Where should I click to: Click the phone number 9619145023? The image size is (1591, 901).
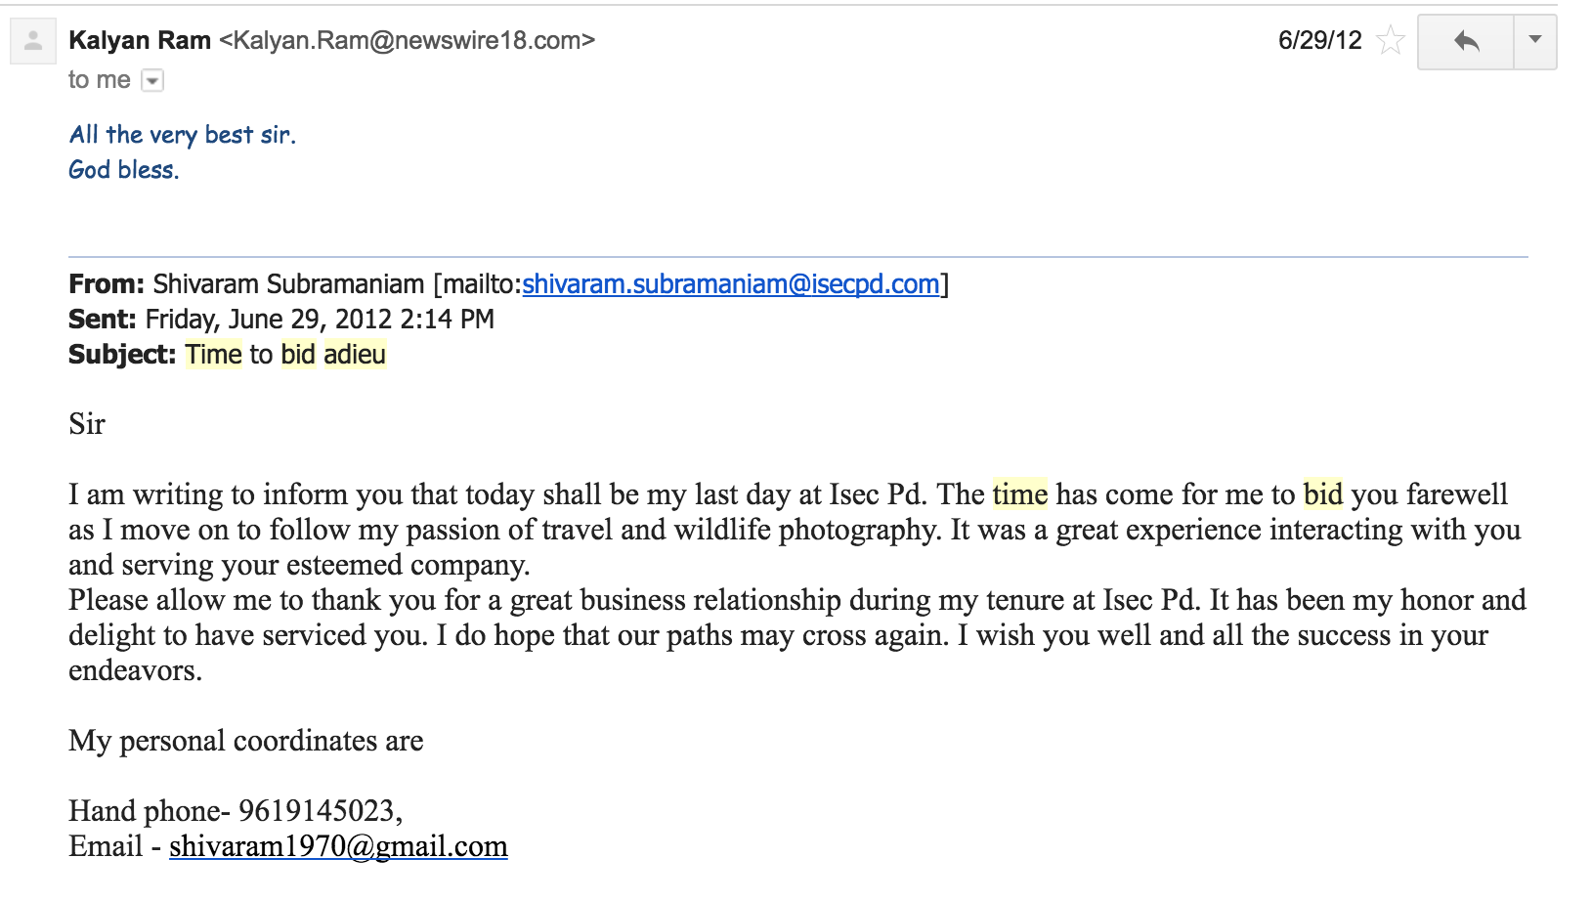pos(317,811)
